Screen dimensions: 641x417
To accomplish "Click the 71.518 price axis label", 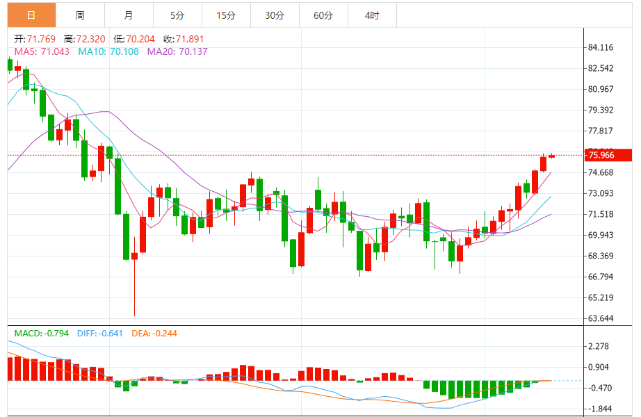I will click(601, 214).
